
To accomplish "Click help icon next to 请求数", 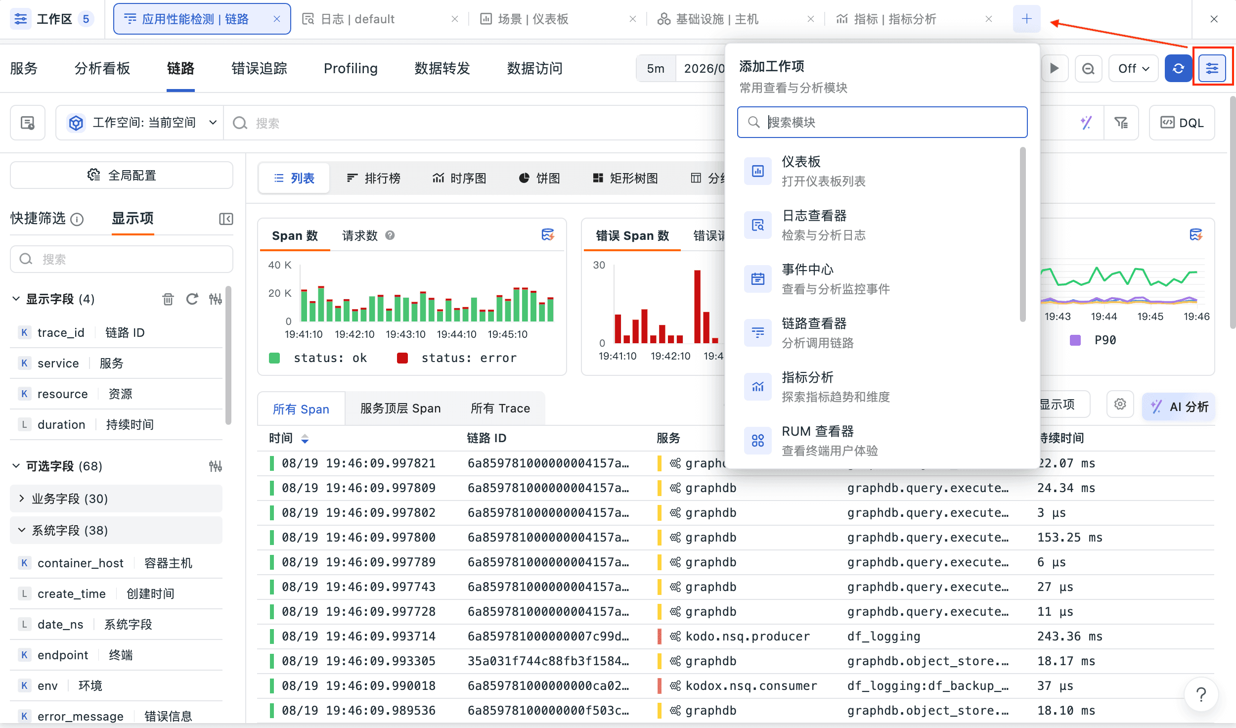I will [x=390, y=235].
